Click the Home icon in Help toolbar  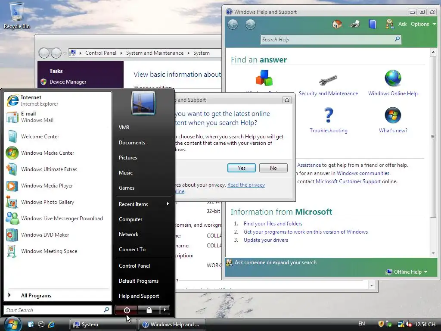pyautogui.click(x=337, y=24)
